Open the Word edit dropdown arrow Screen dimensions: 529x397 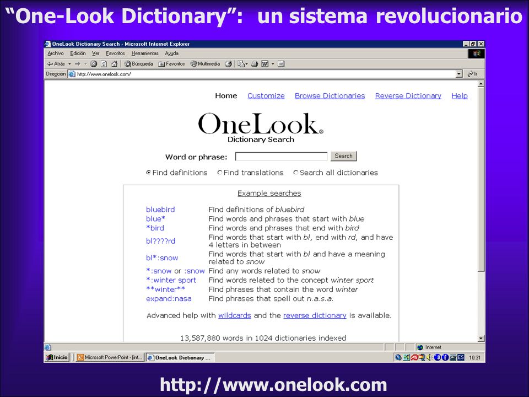point(273,64)
